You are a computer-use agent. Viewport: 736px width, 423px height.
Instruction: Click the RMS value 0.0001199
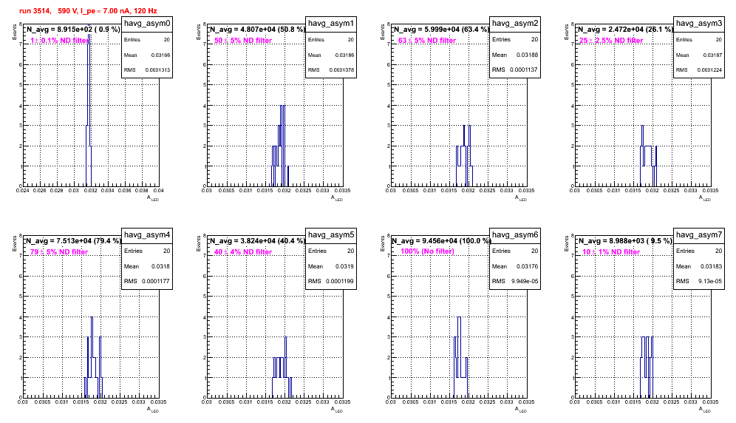pyautogui.click(x=340, y=281)
